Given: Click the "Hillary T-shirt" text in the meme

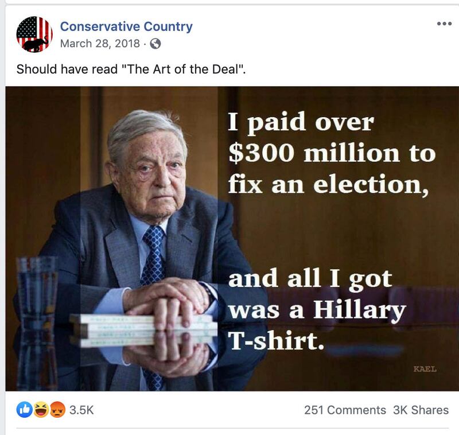Looking at the screenshot, I should point(318,325).
